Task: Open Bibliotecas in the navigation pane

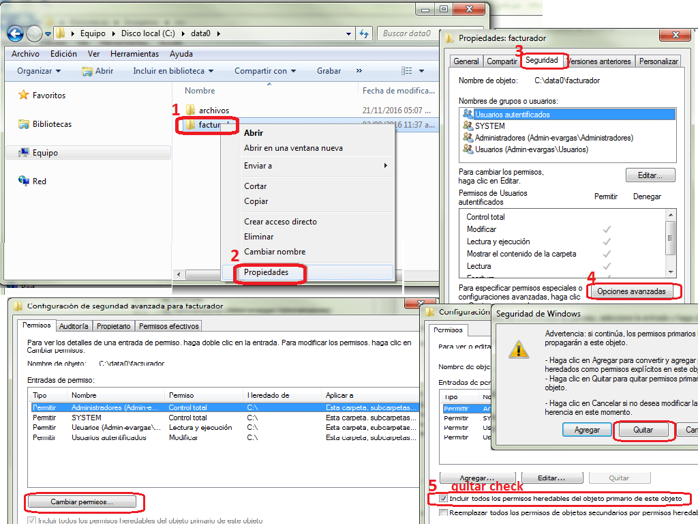Action: tap(52, 124)
